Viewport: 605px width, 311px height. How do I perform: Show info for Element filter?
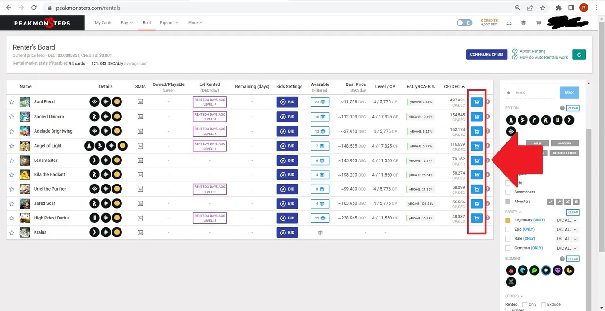[562, 259]
